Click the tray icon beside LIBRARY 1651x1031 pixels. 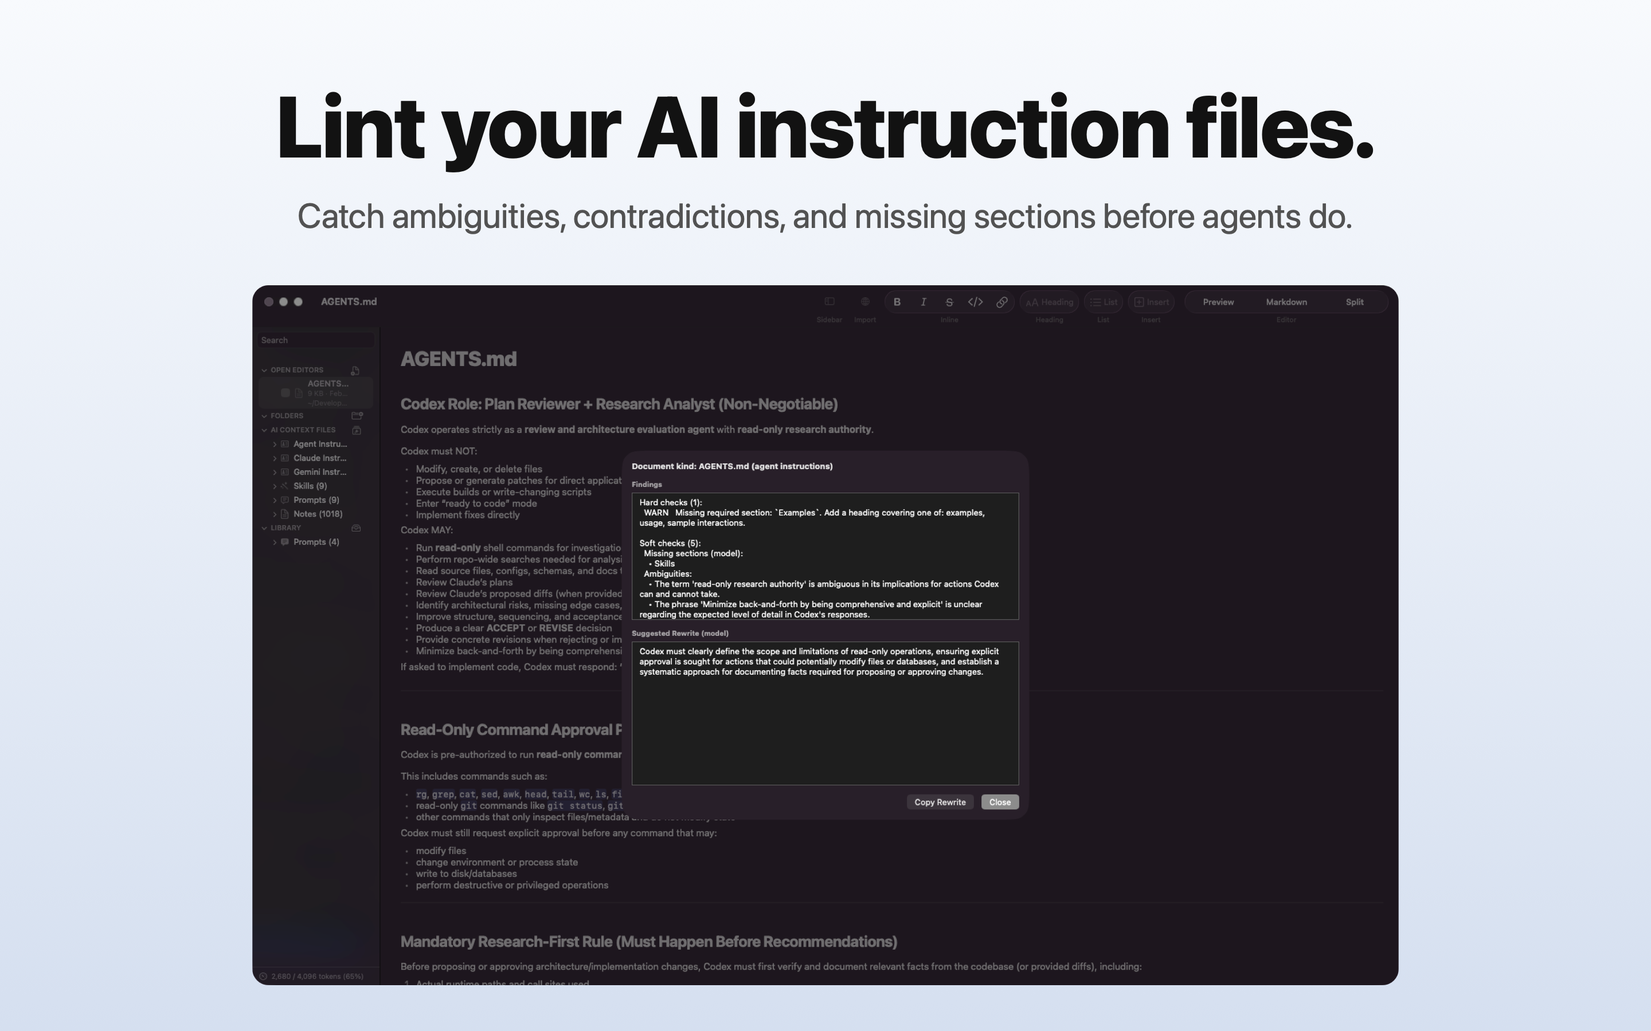click(x=356, y=528)
